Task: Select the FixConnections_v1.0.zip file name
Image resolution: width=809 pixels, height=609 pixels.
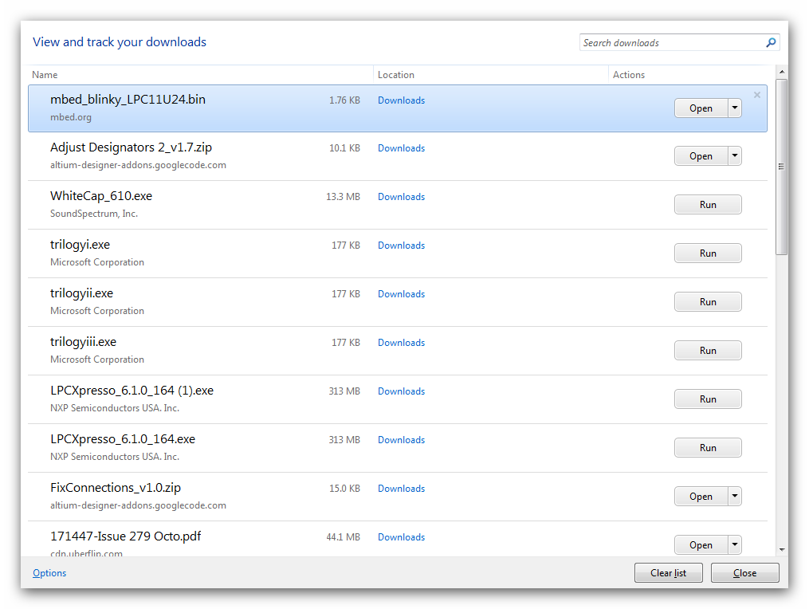Action: 116,487
